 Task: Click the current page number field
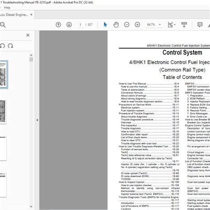click(80, 25)
